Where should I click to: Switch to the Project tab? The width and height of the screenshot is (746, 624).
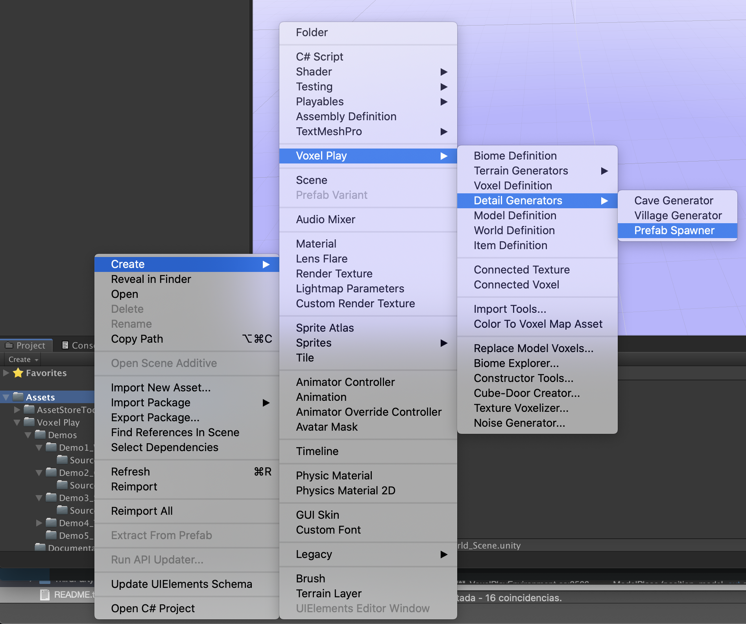26,345
